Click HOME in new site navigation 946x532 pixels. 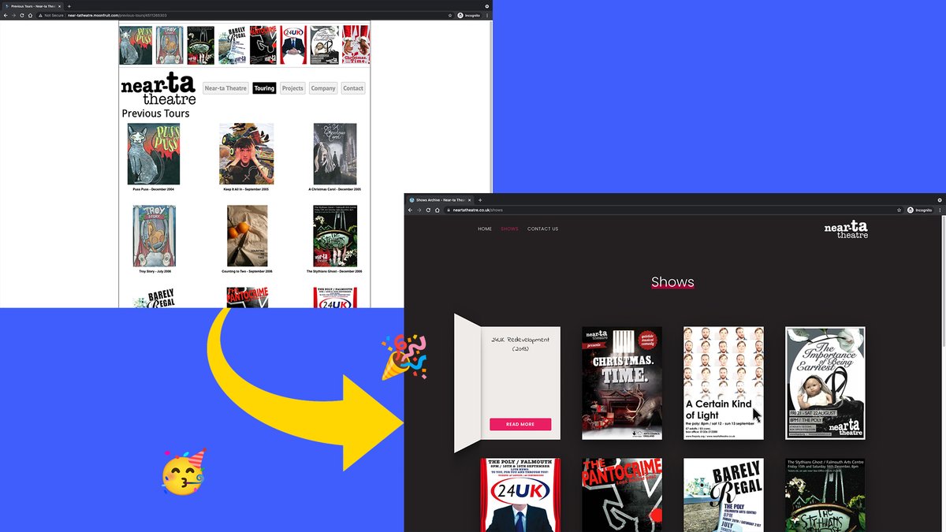pos(485,229)
